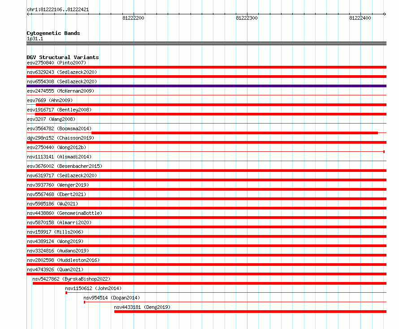Select nsv5567468 (Ebert2021) variant label
Image resolution: width=399 pixels, height=329 pixels.
click(56, 194)
